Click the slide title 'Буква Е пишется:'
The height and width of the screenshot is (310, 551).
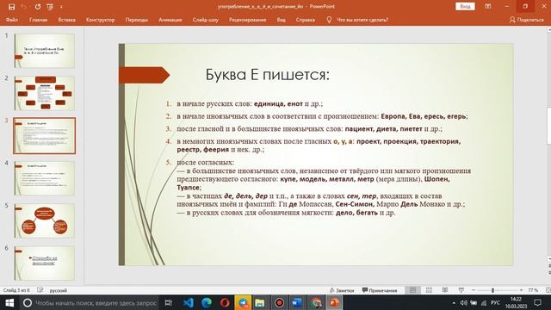[x=268, y=75]
